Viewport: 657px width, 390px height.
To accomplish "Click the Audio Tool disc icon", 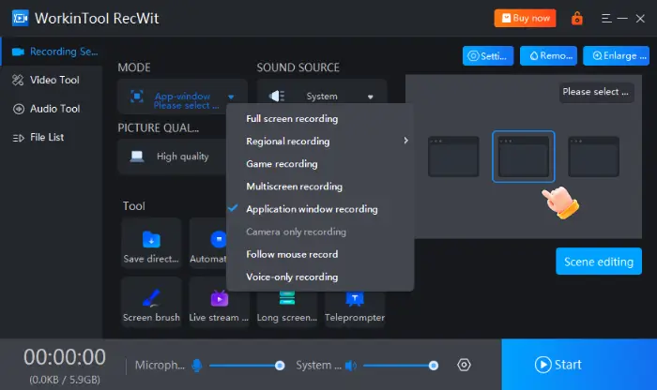I will pos(19,109).
